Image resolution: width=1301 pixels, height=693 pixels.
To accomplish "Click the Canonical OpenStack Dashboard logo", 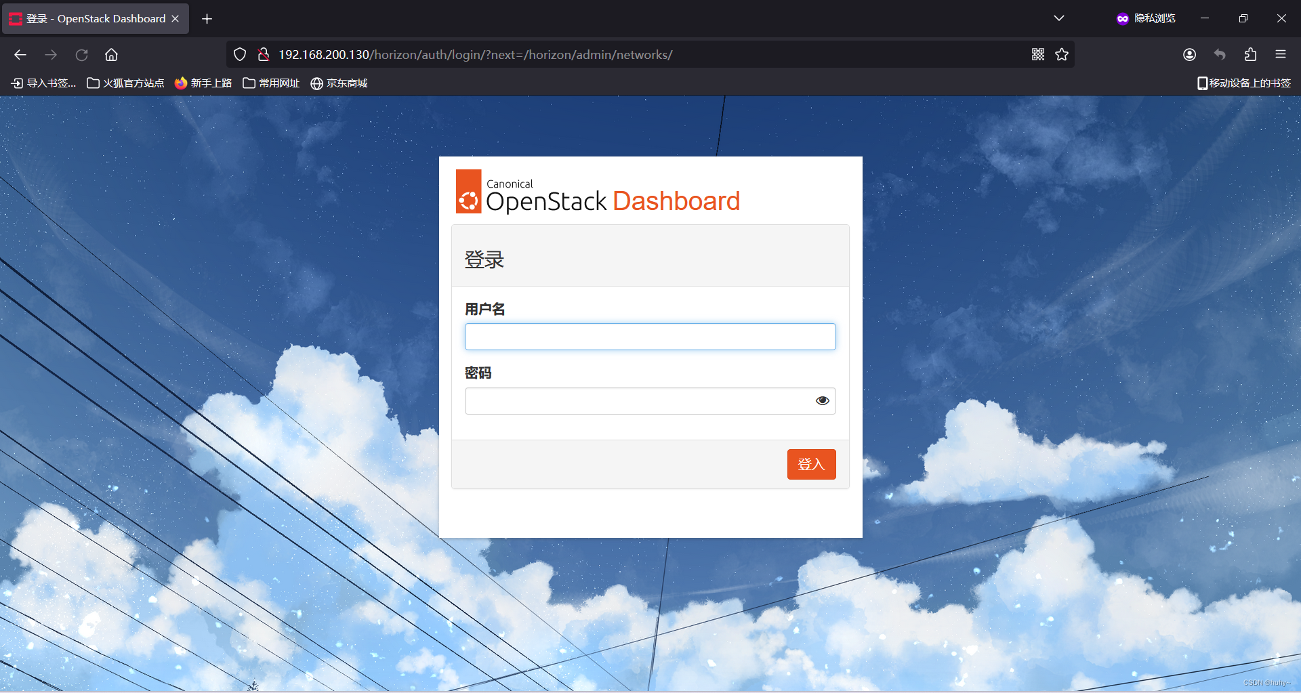I will (x=598, y=192).
